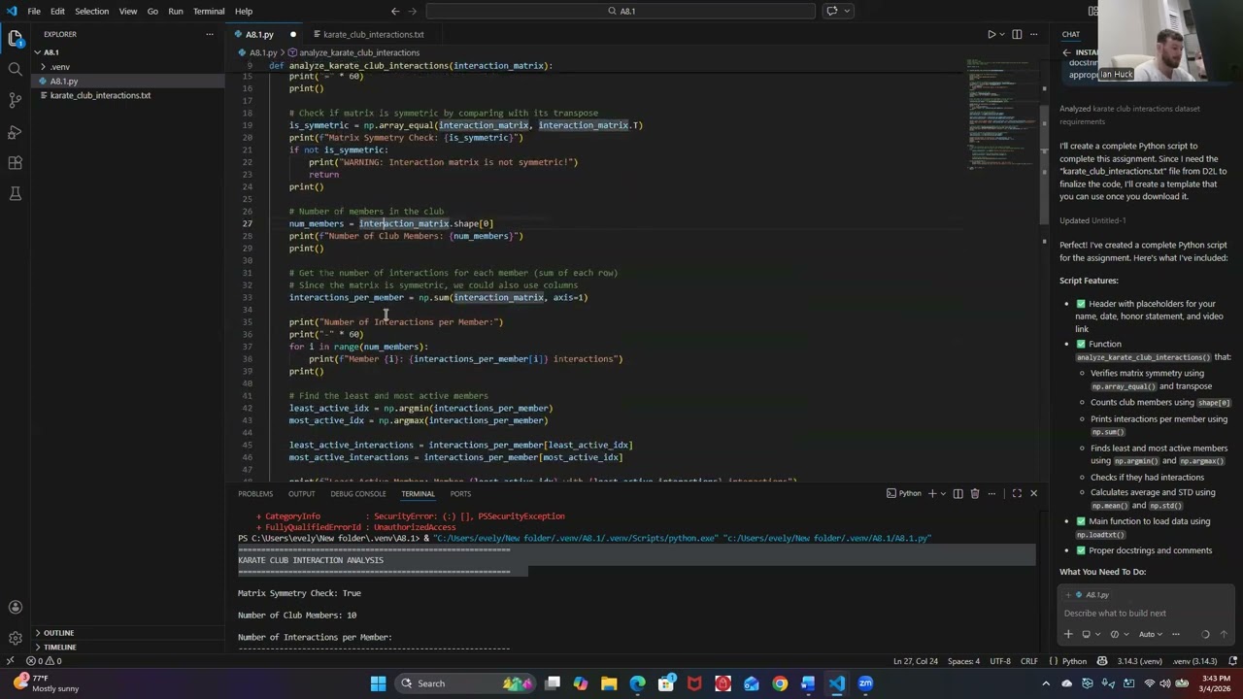
Task: Run the Python file with the play button
Action: [991, 34]
